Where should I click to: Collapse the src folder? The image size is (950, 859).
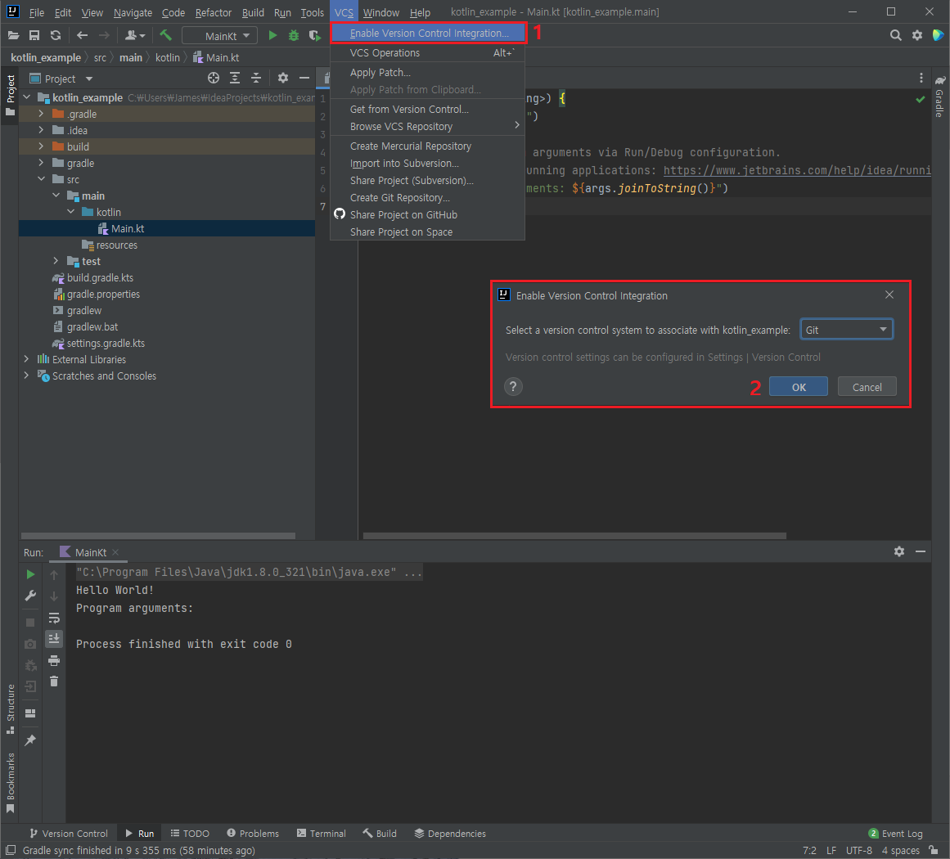pos(41,178)
